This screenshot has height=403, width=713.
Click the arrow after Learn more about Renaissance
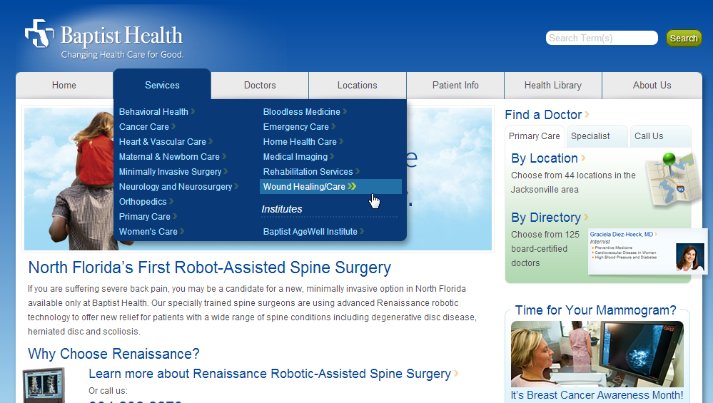tap(456, 374)
